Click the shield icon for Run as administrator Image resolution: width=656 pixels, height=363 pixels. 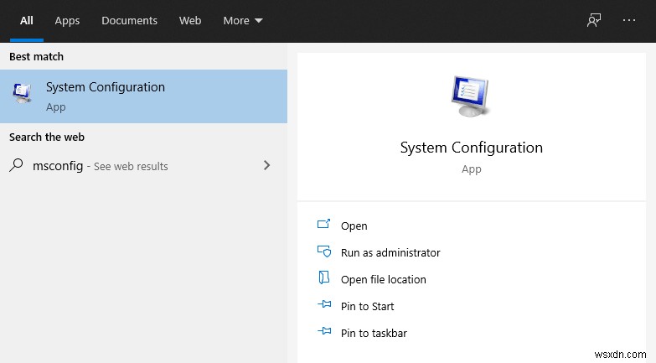(x=324, y=252)
